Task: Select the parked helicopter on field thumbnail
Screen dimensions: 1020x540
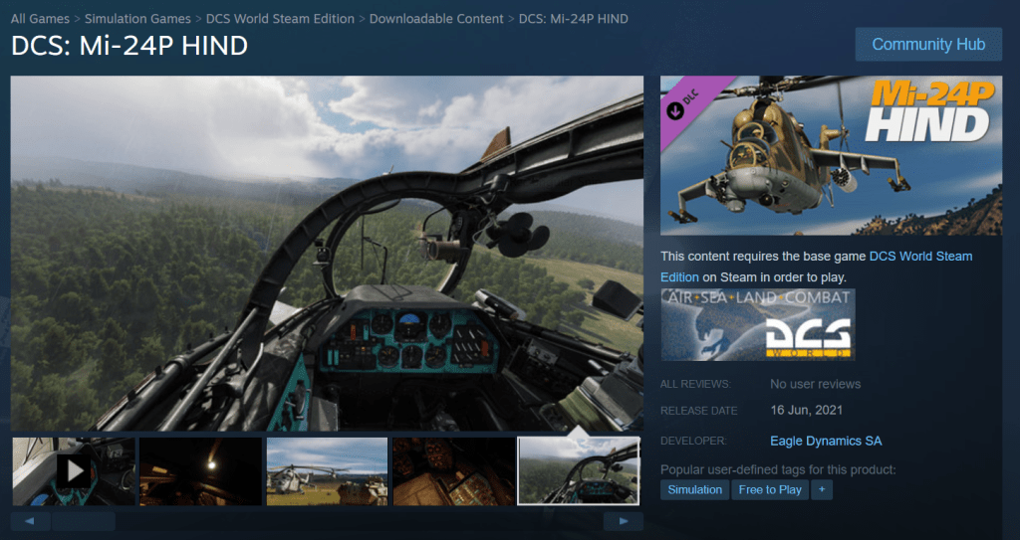Action: (x=327, y=470)
